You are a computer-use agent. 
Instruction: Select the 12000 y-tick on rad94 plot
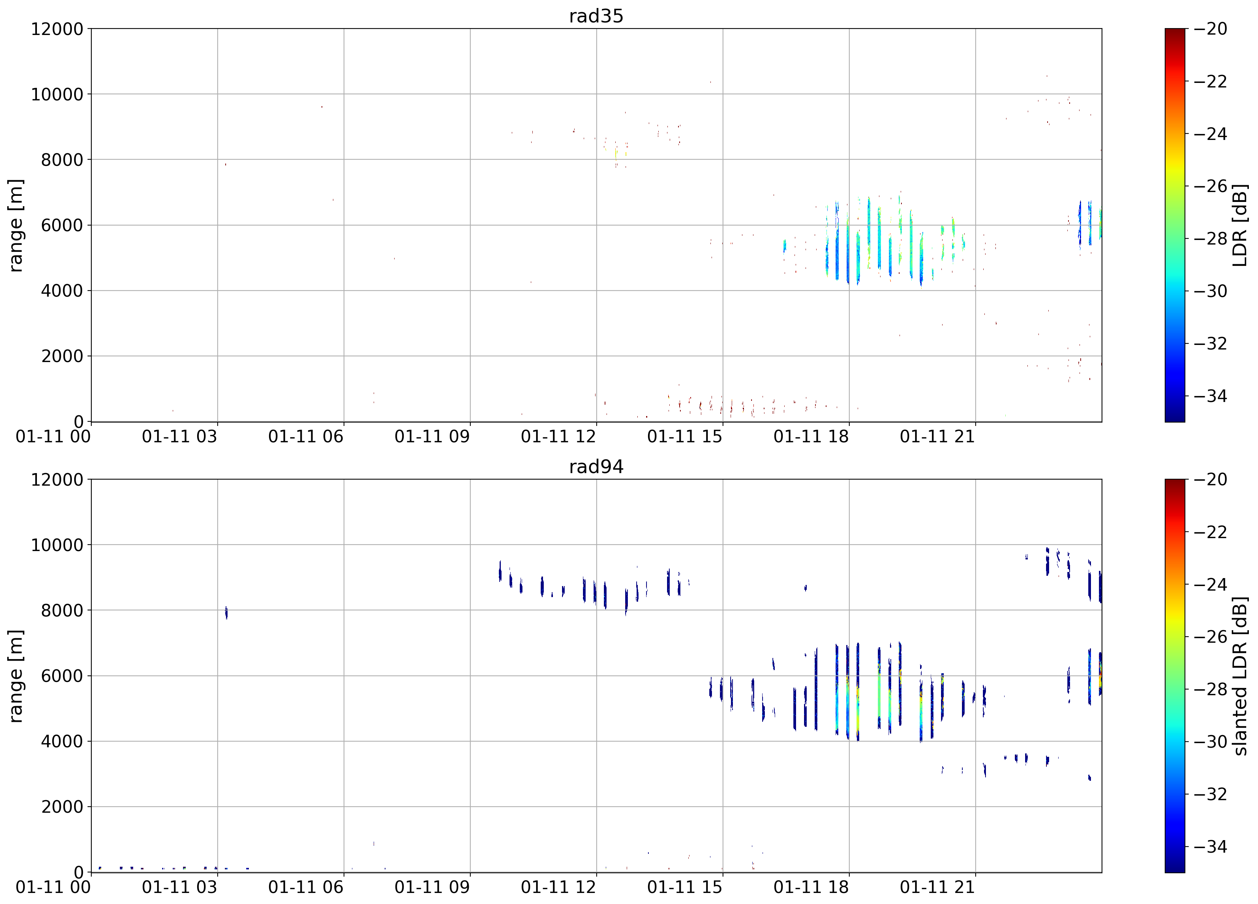[57, 480]
